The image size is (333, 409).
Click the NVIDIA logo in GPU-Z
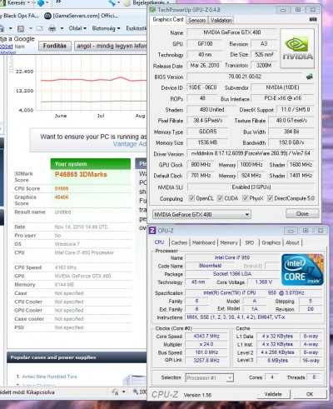click(297, 49)
